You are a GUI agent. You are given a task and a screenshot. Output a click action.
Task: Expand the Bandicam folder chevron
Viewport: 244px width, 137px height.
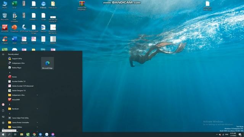(x=37, y=109)
